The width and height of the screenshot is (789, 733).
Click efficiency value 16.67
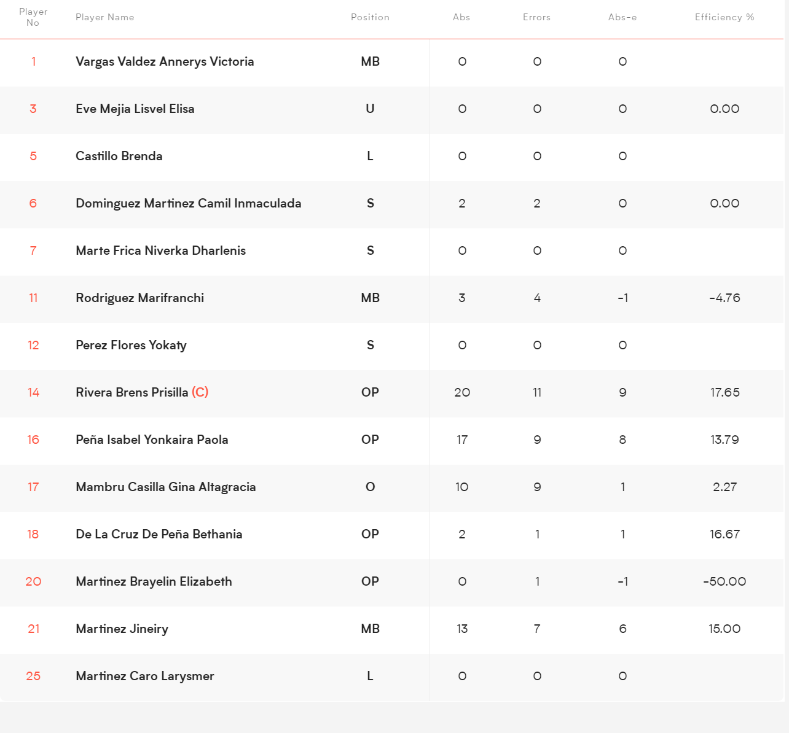pyautogui.click(x=724, y=534)
